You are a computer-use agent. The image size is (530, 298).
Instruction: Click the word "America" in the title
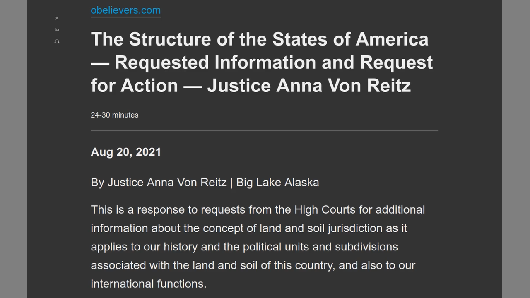click(392, 39)
